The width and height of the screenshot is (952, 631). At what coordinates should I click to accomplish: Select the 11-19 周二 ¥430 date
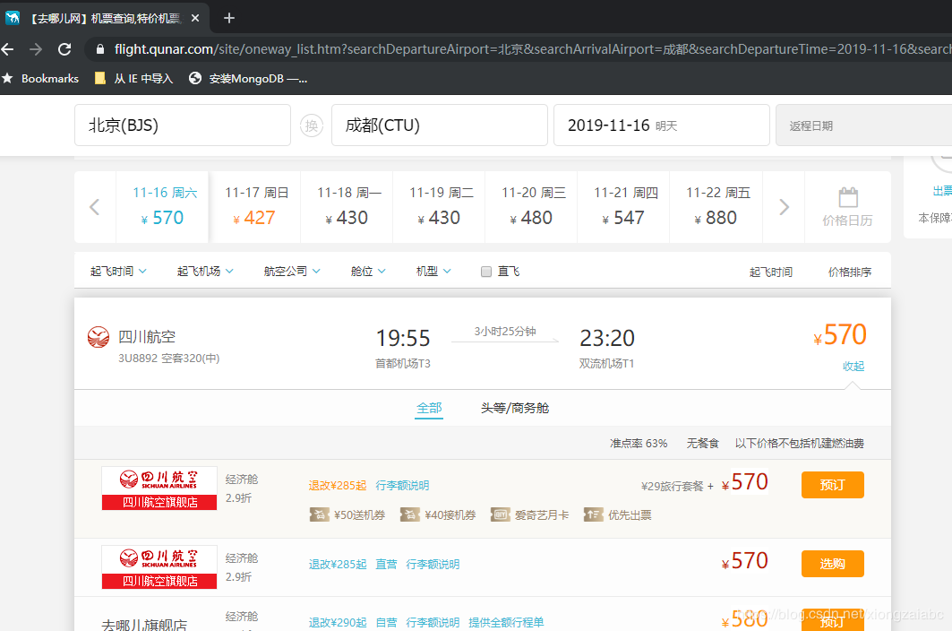(439, 207)
